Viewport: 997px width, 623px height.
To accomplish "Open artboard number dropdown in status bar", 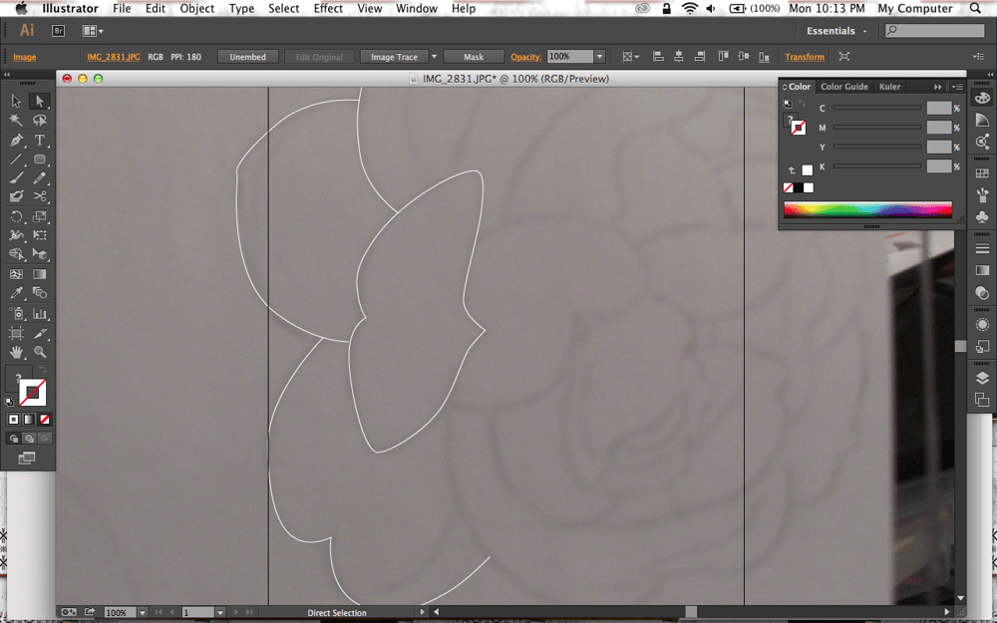I will click(220, 612).
